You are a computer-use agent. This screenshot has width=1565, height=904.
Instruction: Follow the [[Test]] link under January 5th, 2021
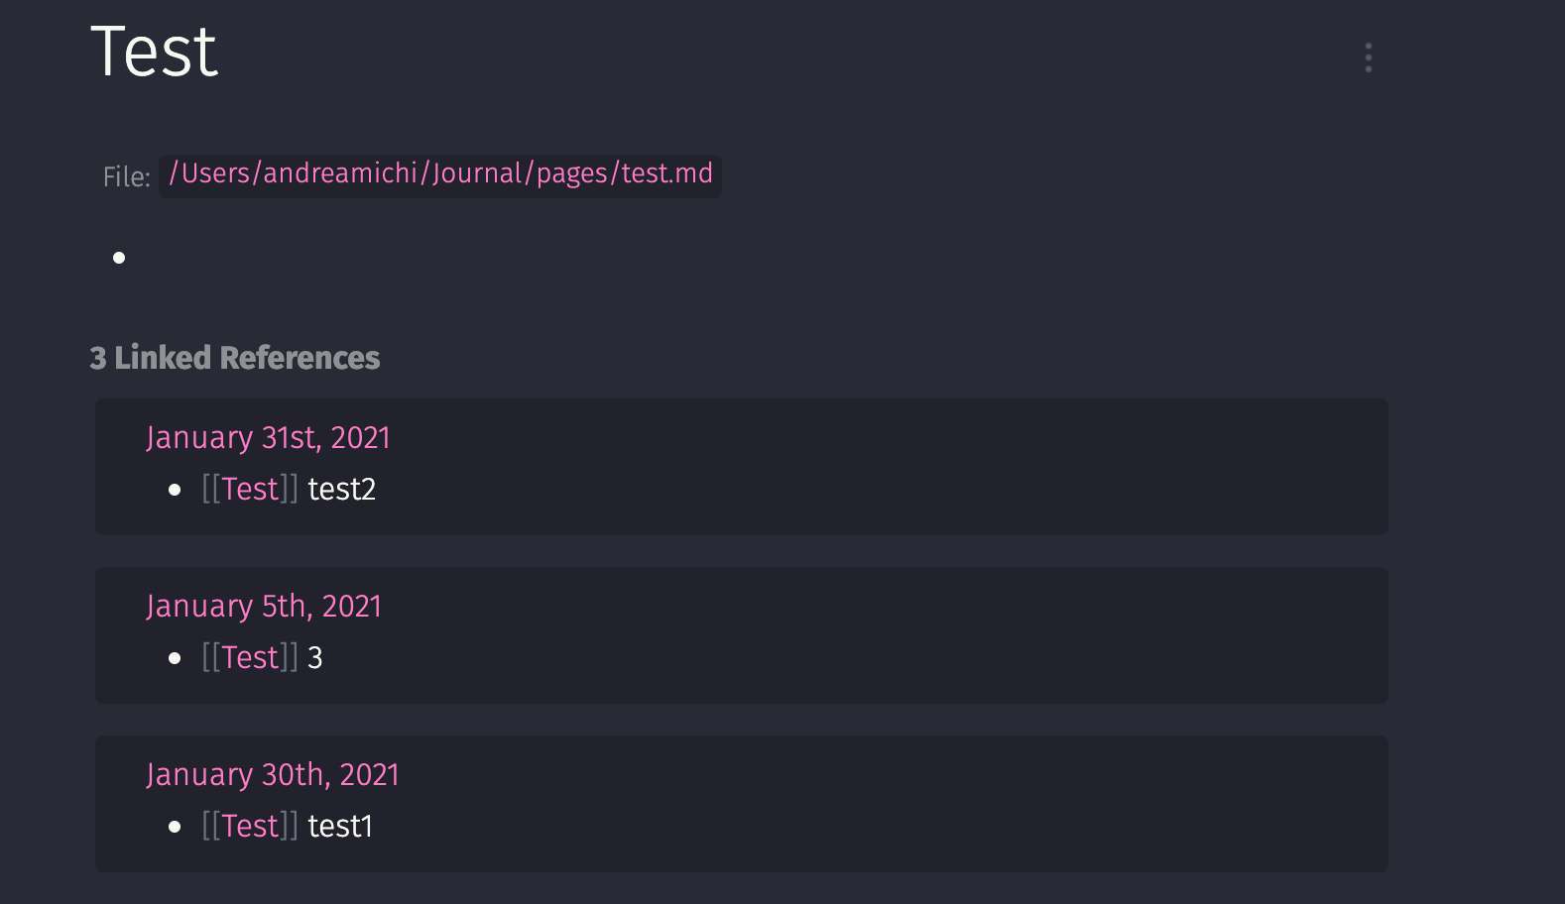click(x=248, y=657)
